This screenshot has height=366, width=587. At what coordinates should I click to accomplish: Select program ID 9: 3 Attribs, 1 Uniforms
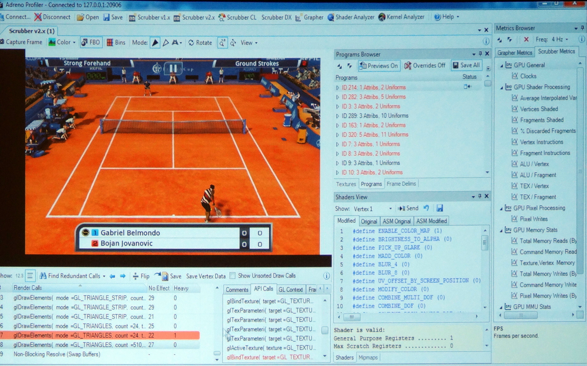click(x=371, y=163)
